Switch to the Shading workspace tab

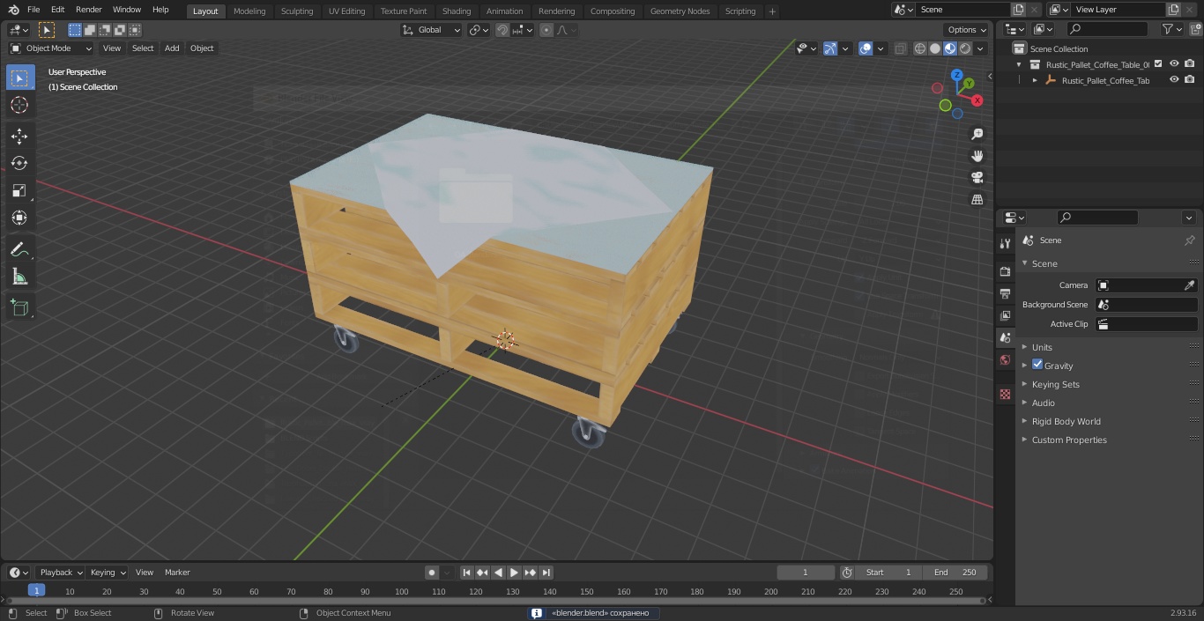(x=457, y=11)
